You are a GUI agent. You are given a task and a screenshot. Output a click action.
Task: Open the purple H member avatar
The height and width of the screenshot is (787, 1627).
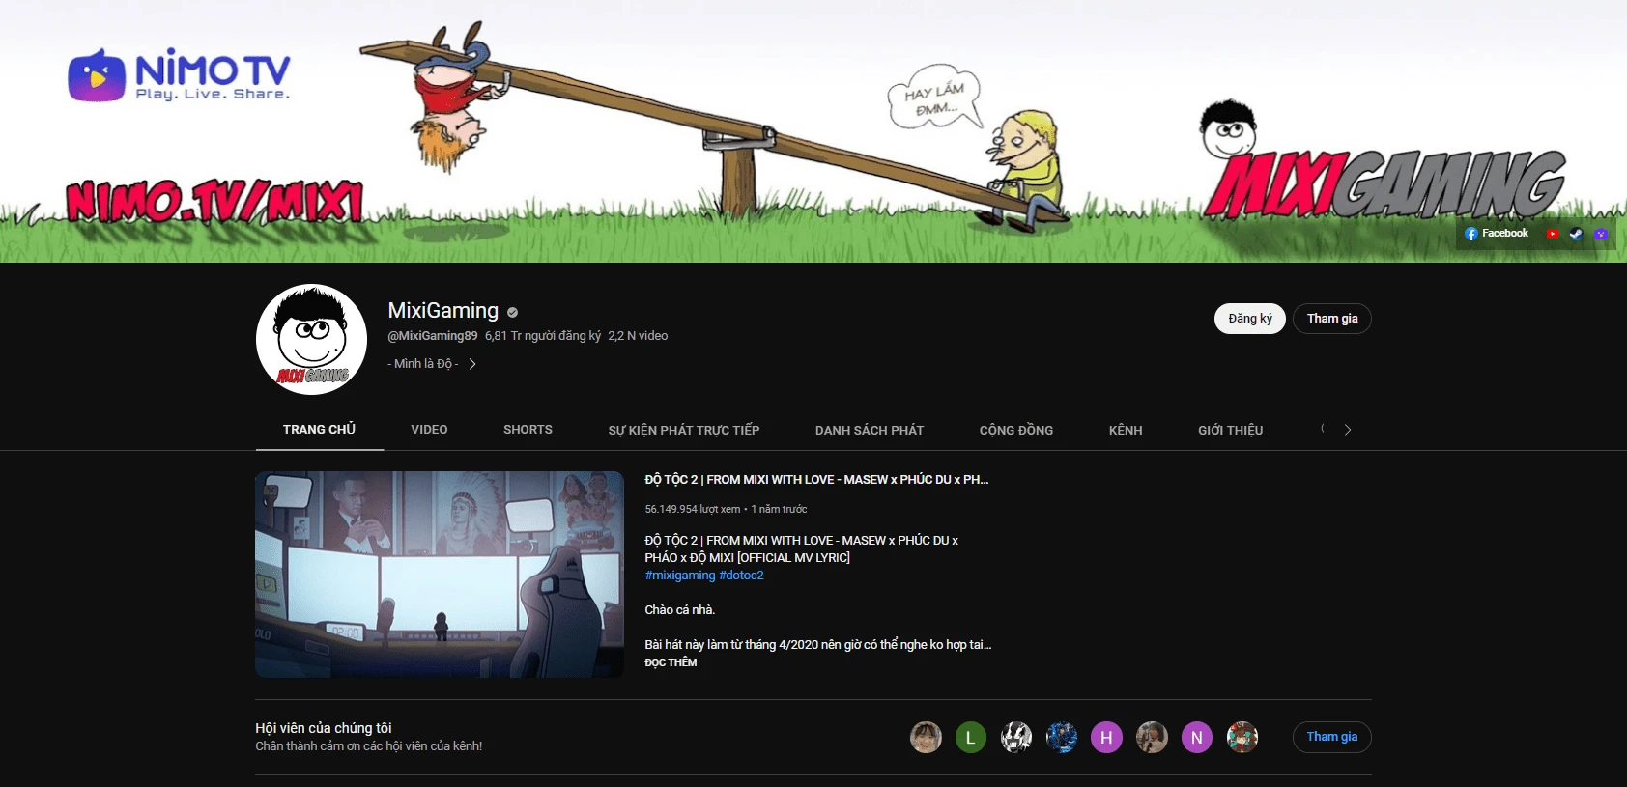[x=1106, y=738]
